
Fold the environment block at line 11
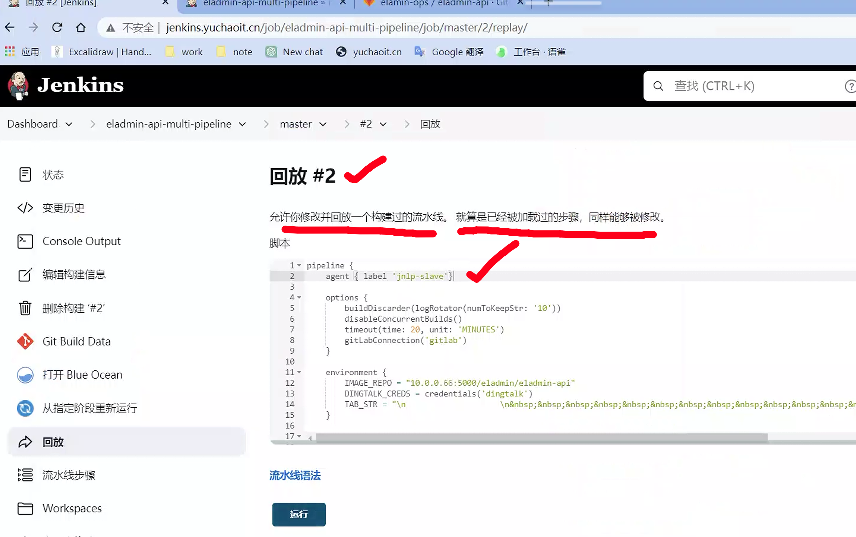point(299,372)
